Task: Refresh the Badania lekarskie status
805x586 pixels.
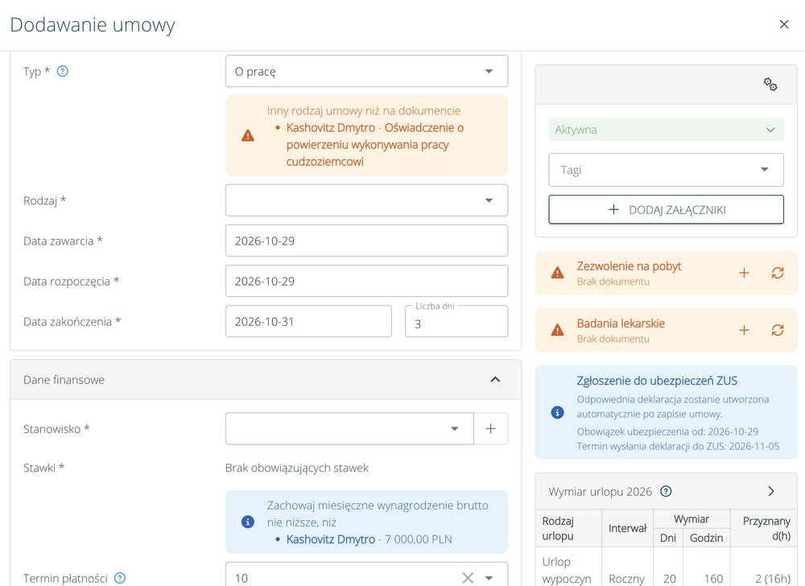Action: coord(778,331)
